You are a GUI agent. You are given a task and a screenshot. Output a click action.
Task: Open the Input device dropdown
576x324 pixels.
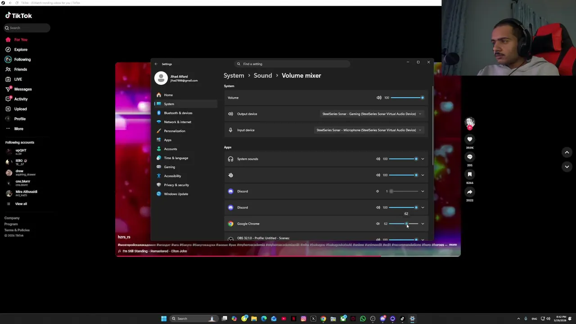click(x=369, y=130)
